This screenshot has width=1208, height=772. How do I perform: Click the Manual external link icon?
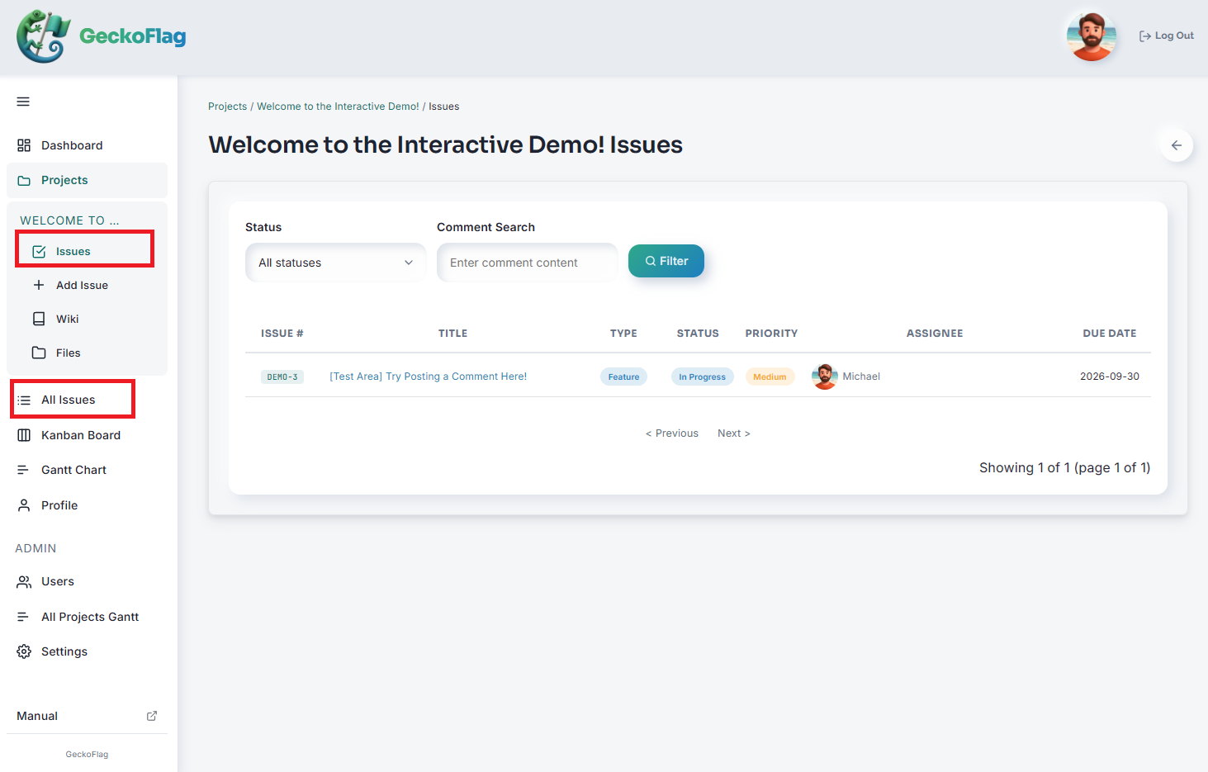152,716
